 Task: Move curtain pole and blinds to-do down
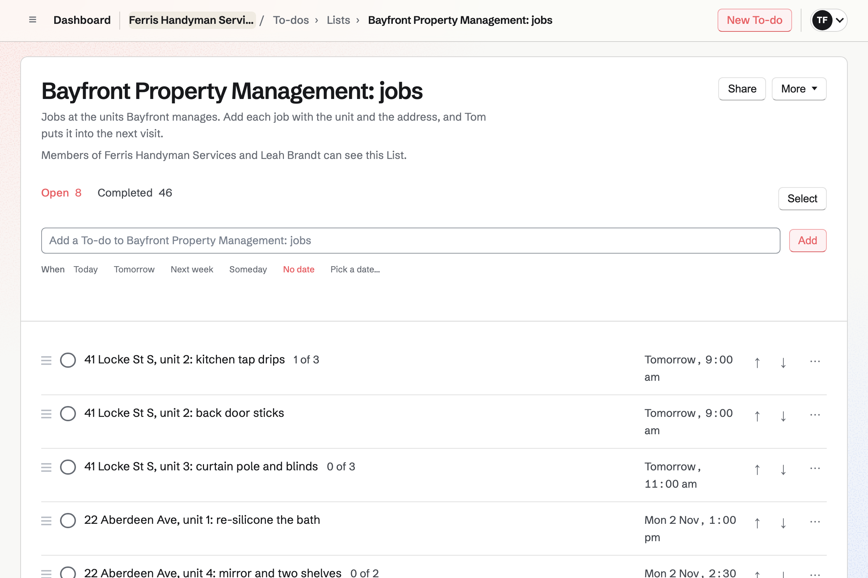783,470
